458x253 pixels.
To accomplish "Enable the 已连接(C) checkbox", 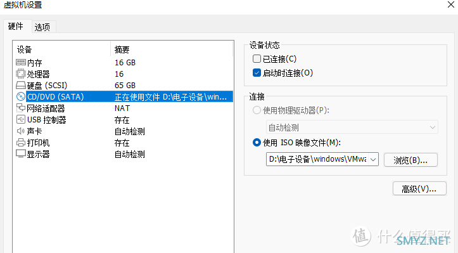I will pos(257,59).
